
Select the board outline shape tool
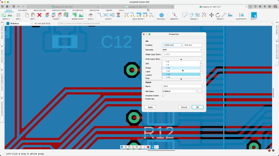[75, 15]
